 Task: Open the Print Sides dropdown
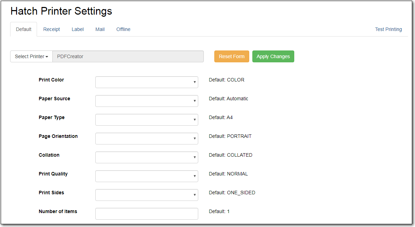click(147, 195)
